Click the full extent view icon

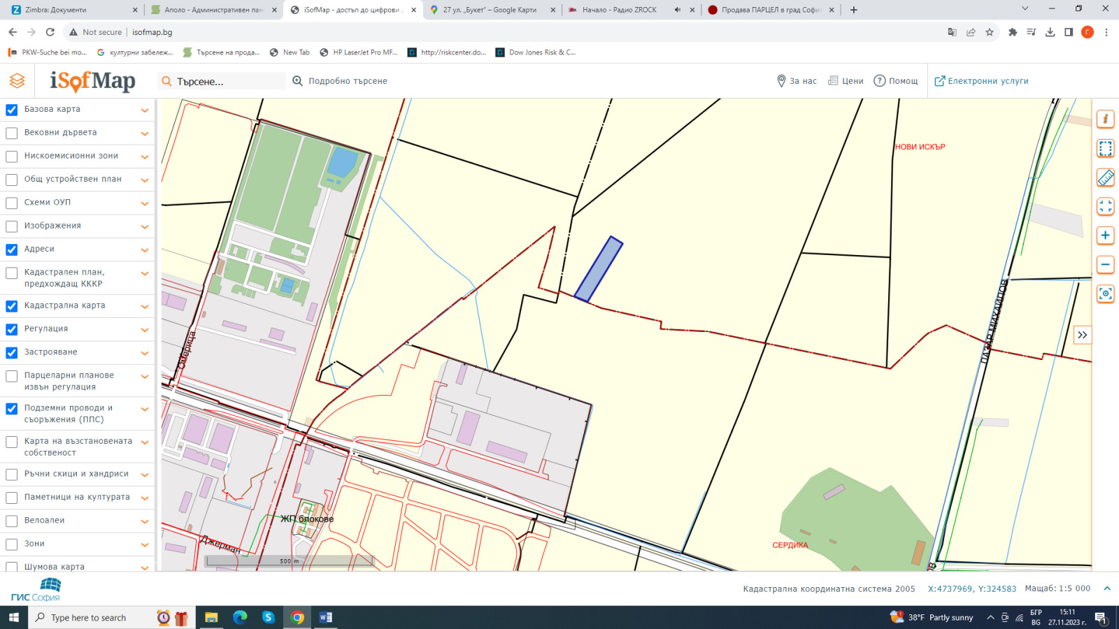point(1105,206)
